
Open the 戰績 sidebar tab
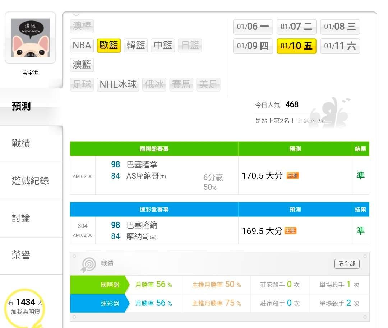(21, 144)
